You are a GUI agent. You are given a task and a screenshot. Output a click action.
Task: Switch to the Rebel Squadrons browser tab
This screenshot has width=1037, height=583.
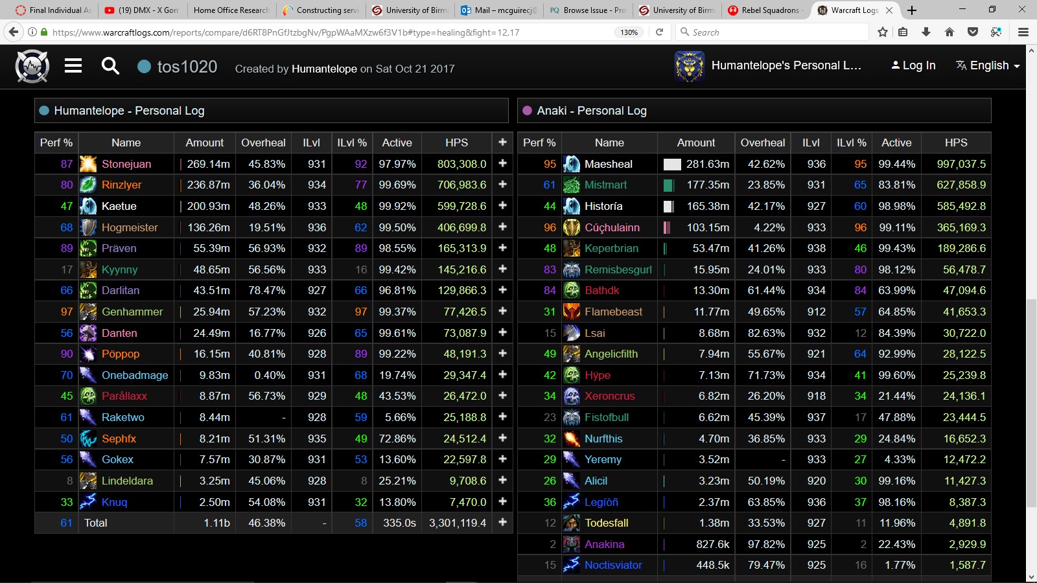click(765, 10)
